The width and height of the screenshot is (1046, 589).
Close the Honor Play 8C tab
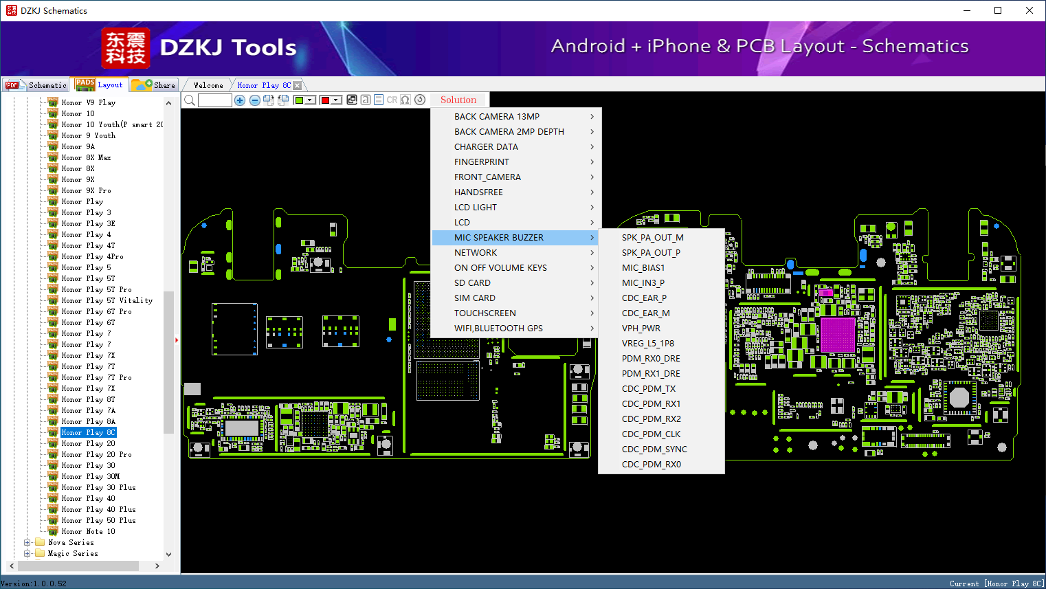coord(297,85)
